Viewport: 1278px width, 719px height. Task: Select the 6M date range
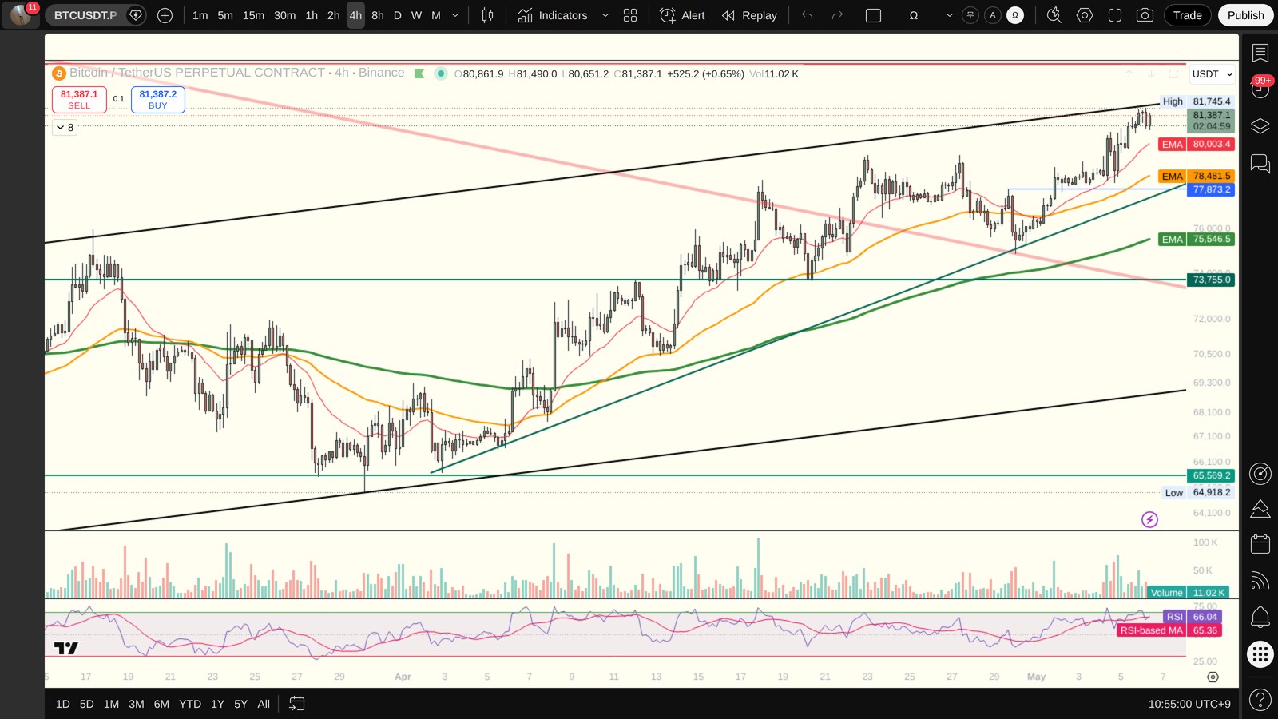(161, 704)
